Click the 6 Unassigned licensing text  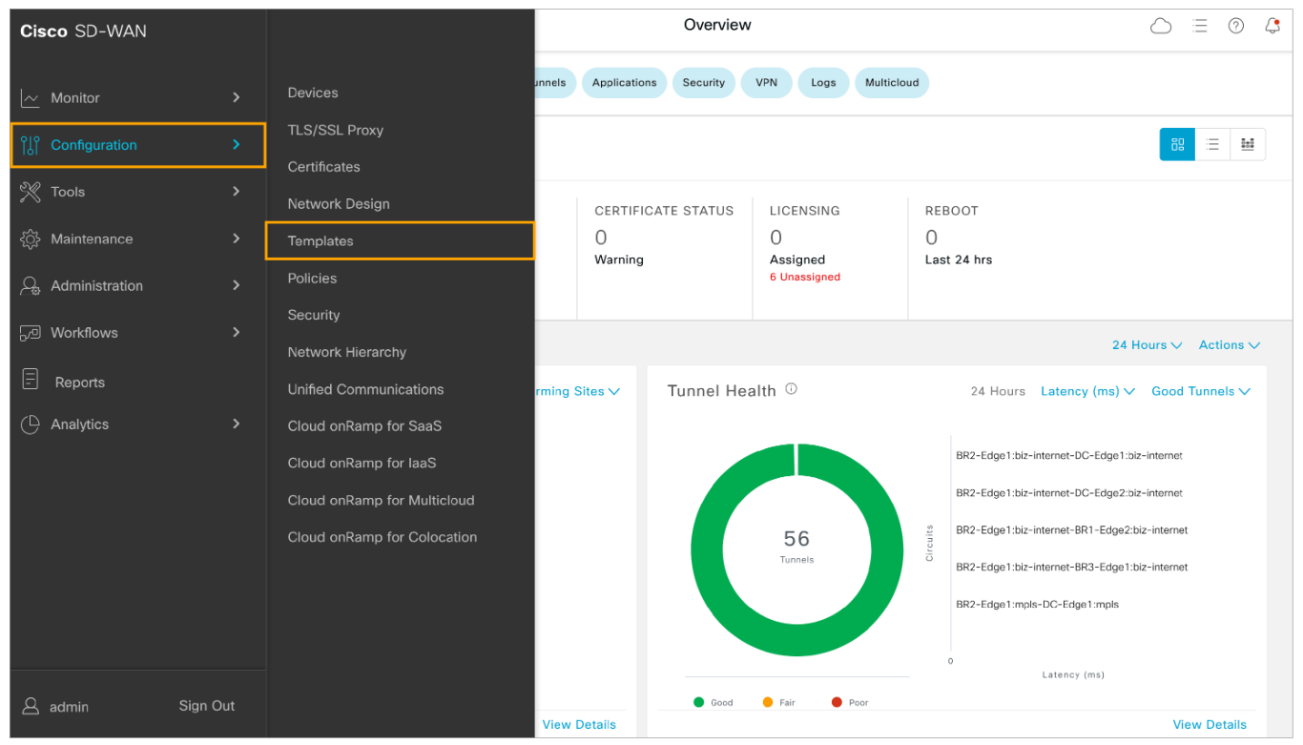tap(805, 278)
